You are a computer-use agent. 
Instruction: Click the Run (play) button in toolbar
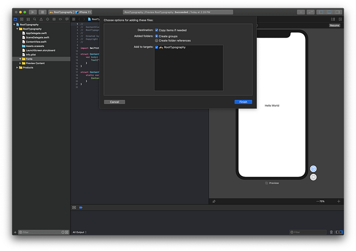tap(33, 12)
